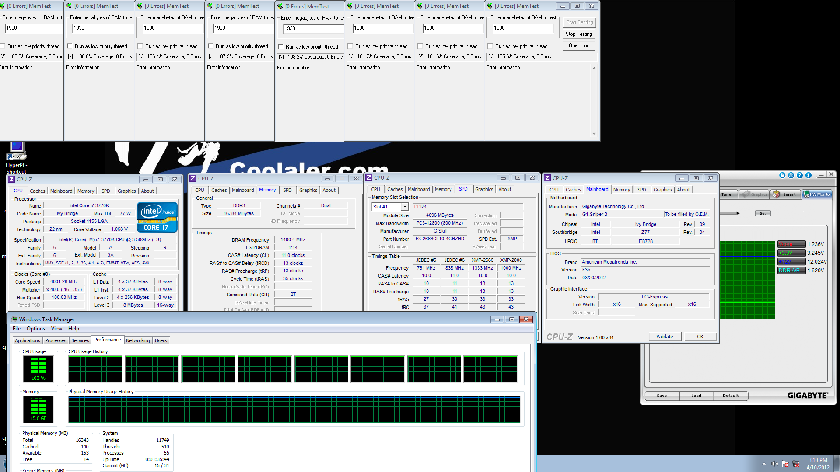
Task: Select HW Monitor tab in Gigabyte utility
Action: click(817, 194)
